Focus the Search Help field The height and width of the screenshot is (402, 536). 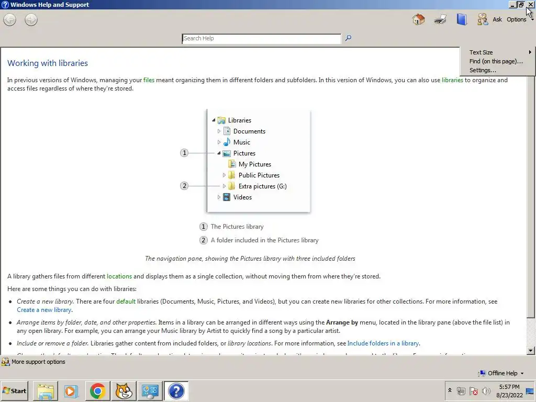click(x=262, y=39)
